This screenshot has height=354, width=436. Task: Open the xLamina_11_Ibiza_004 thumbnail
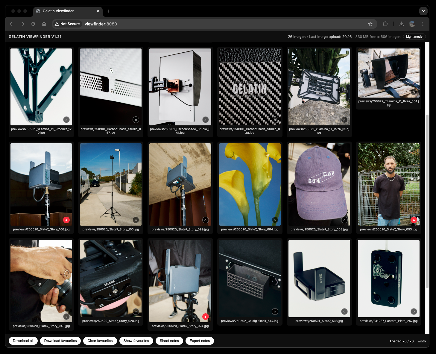tap(388, 73)
